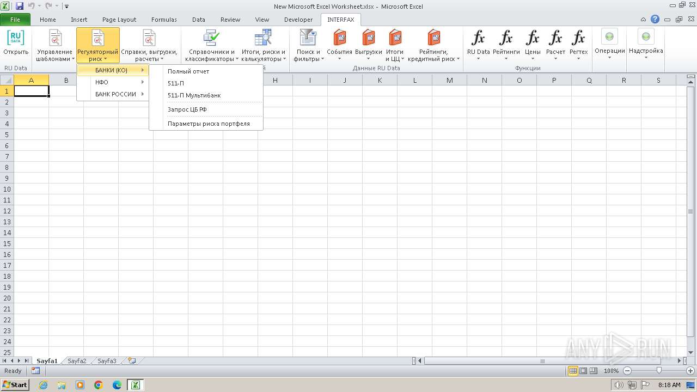Open the События book icon

pos(340,38)
